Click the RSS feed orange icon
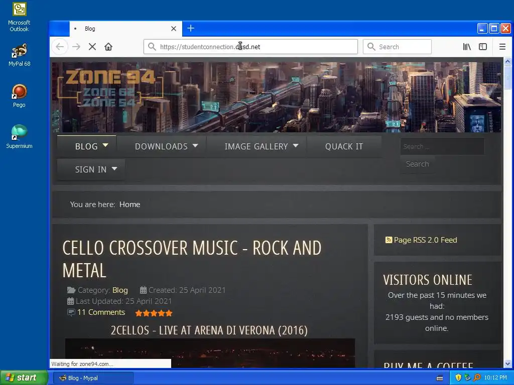 coord(389,240)
